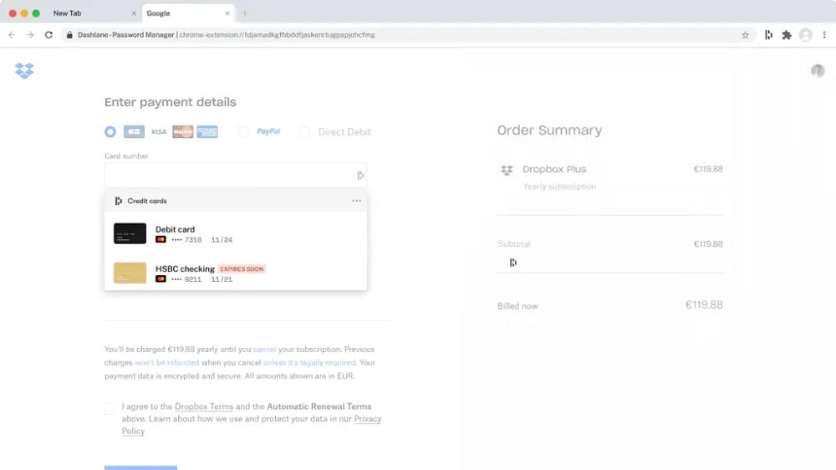Go back in browser history
The image size is (836, 470).
[x=12, y=34]
